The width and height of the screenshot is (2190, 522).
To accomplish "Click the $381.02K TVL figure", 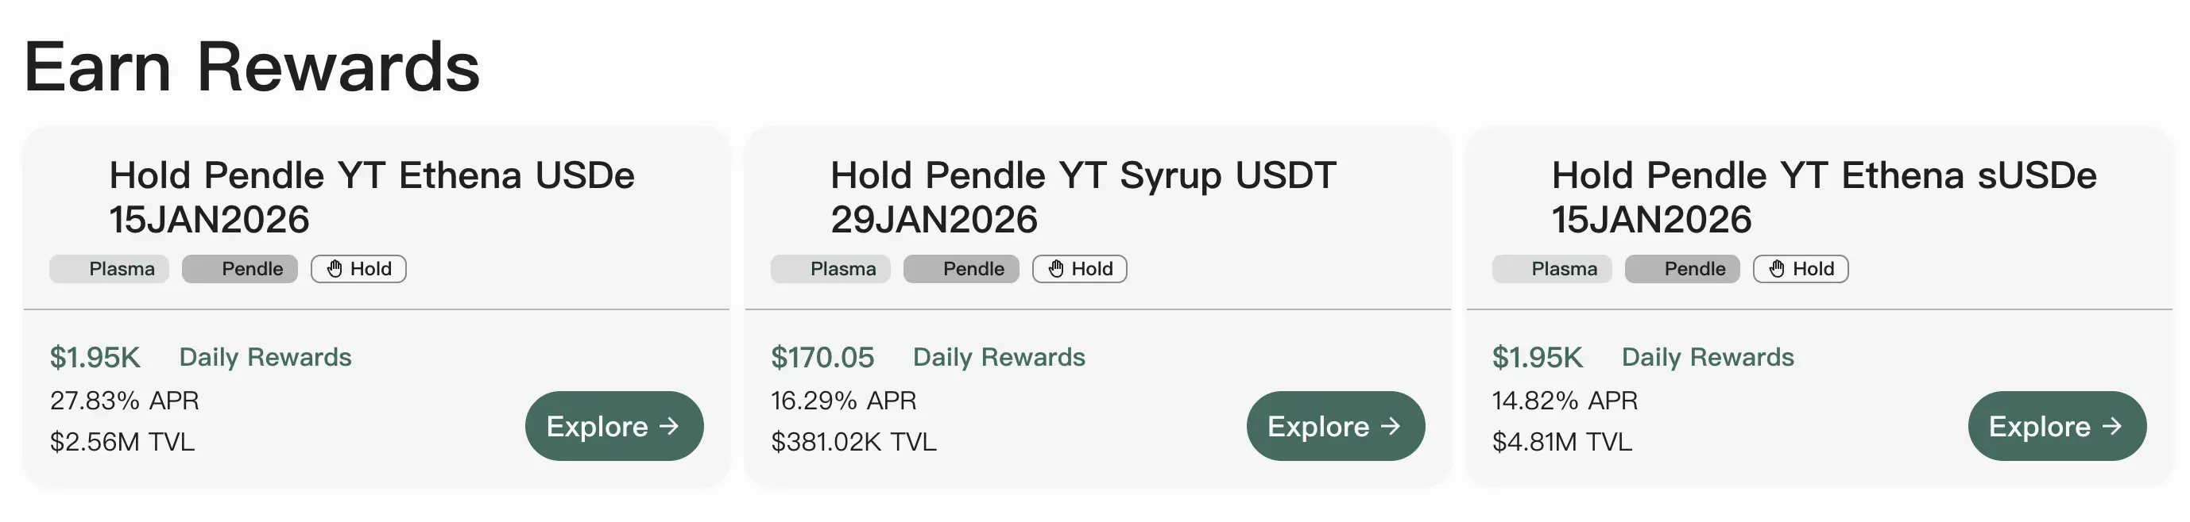I will (x=853, y=442).
